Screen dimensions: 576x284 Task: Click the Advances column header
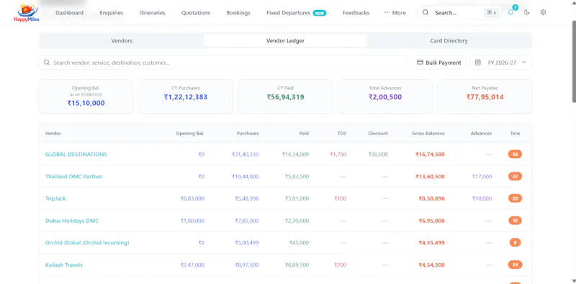coord(481,133)
